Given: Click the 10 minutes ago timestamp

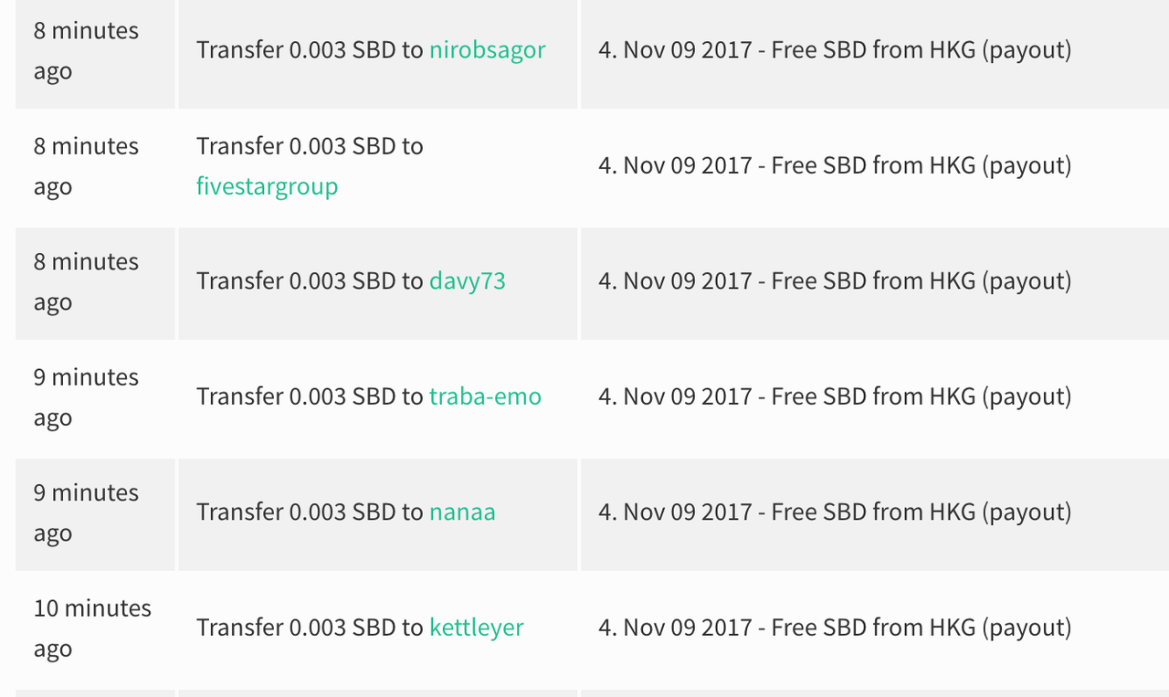Looking at the screenshot, I should [92, 628].
